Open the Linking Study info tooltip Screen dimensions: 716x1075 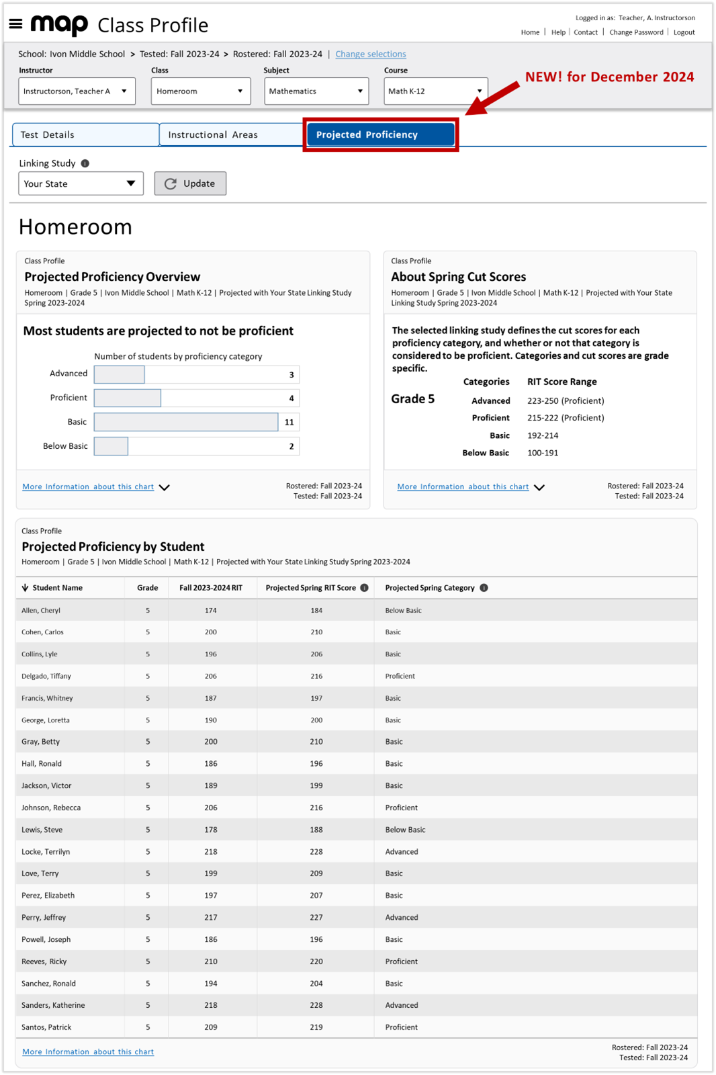(87, 162)
